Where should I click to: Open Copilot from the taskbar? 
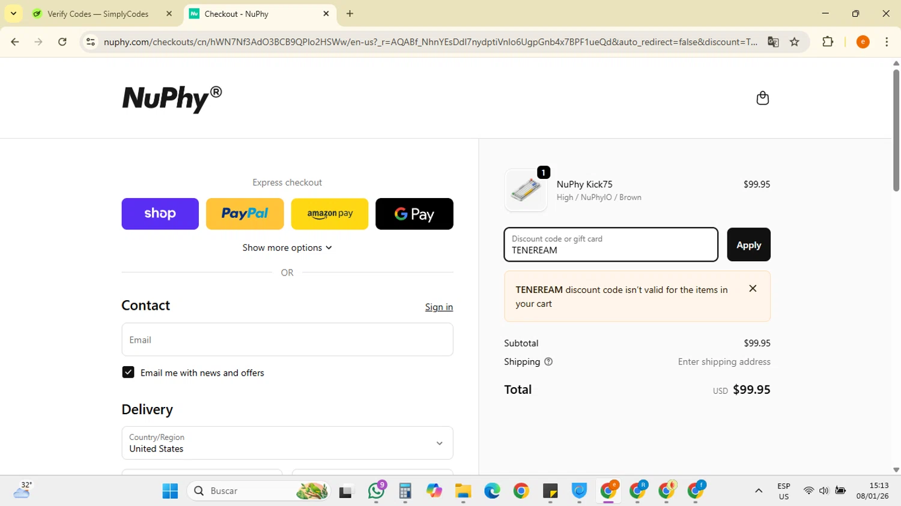click(x=434, y=491)
